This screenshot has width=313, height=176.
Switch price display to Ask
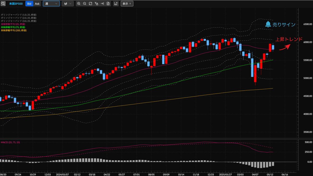pos(37,4)
